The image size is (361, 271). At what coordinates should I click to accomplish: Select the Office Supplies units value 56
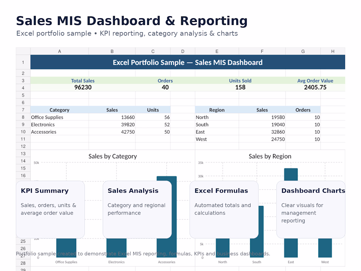point(153,117)
